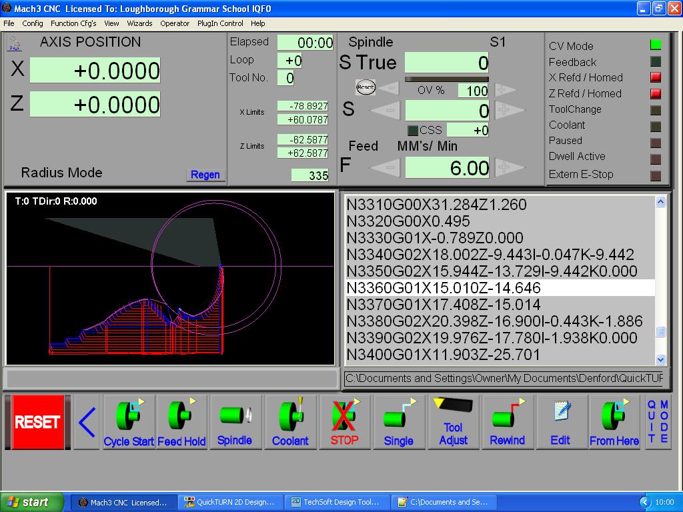Increase spindle speed S with plus arrow
683x512 pixels.
[509, 110]
